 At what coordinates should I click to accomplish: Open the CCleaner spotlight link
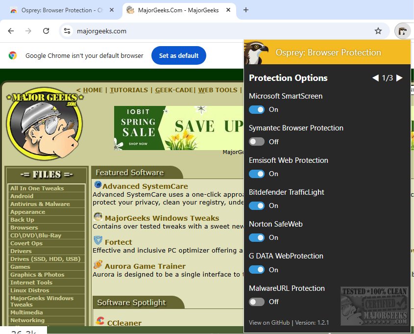[x=124, y=323]
